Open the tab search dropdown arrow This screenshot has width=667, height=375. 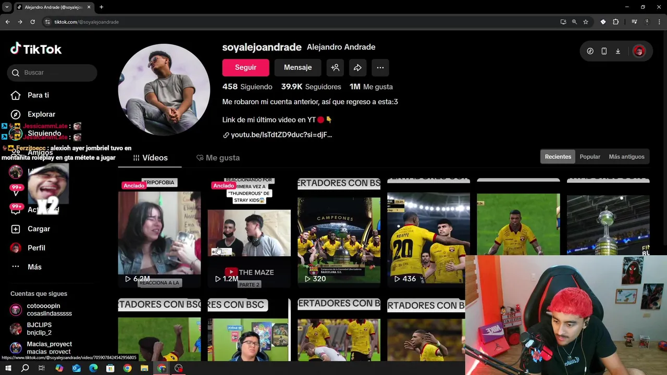pos(7,7)
